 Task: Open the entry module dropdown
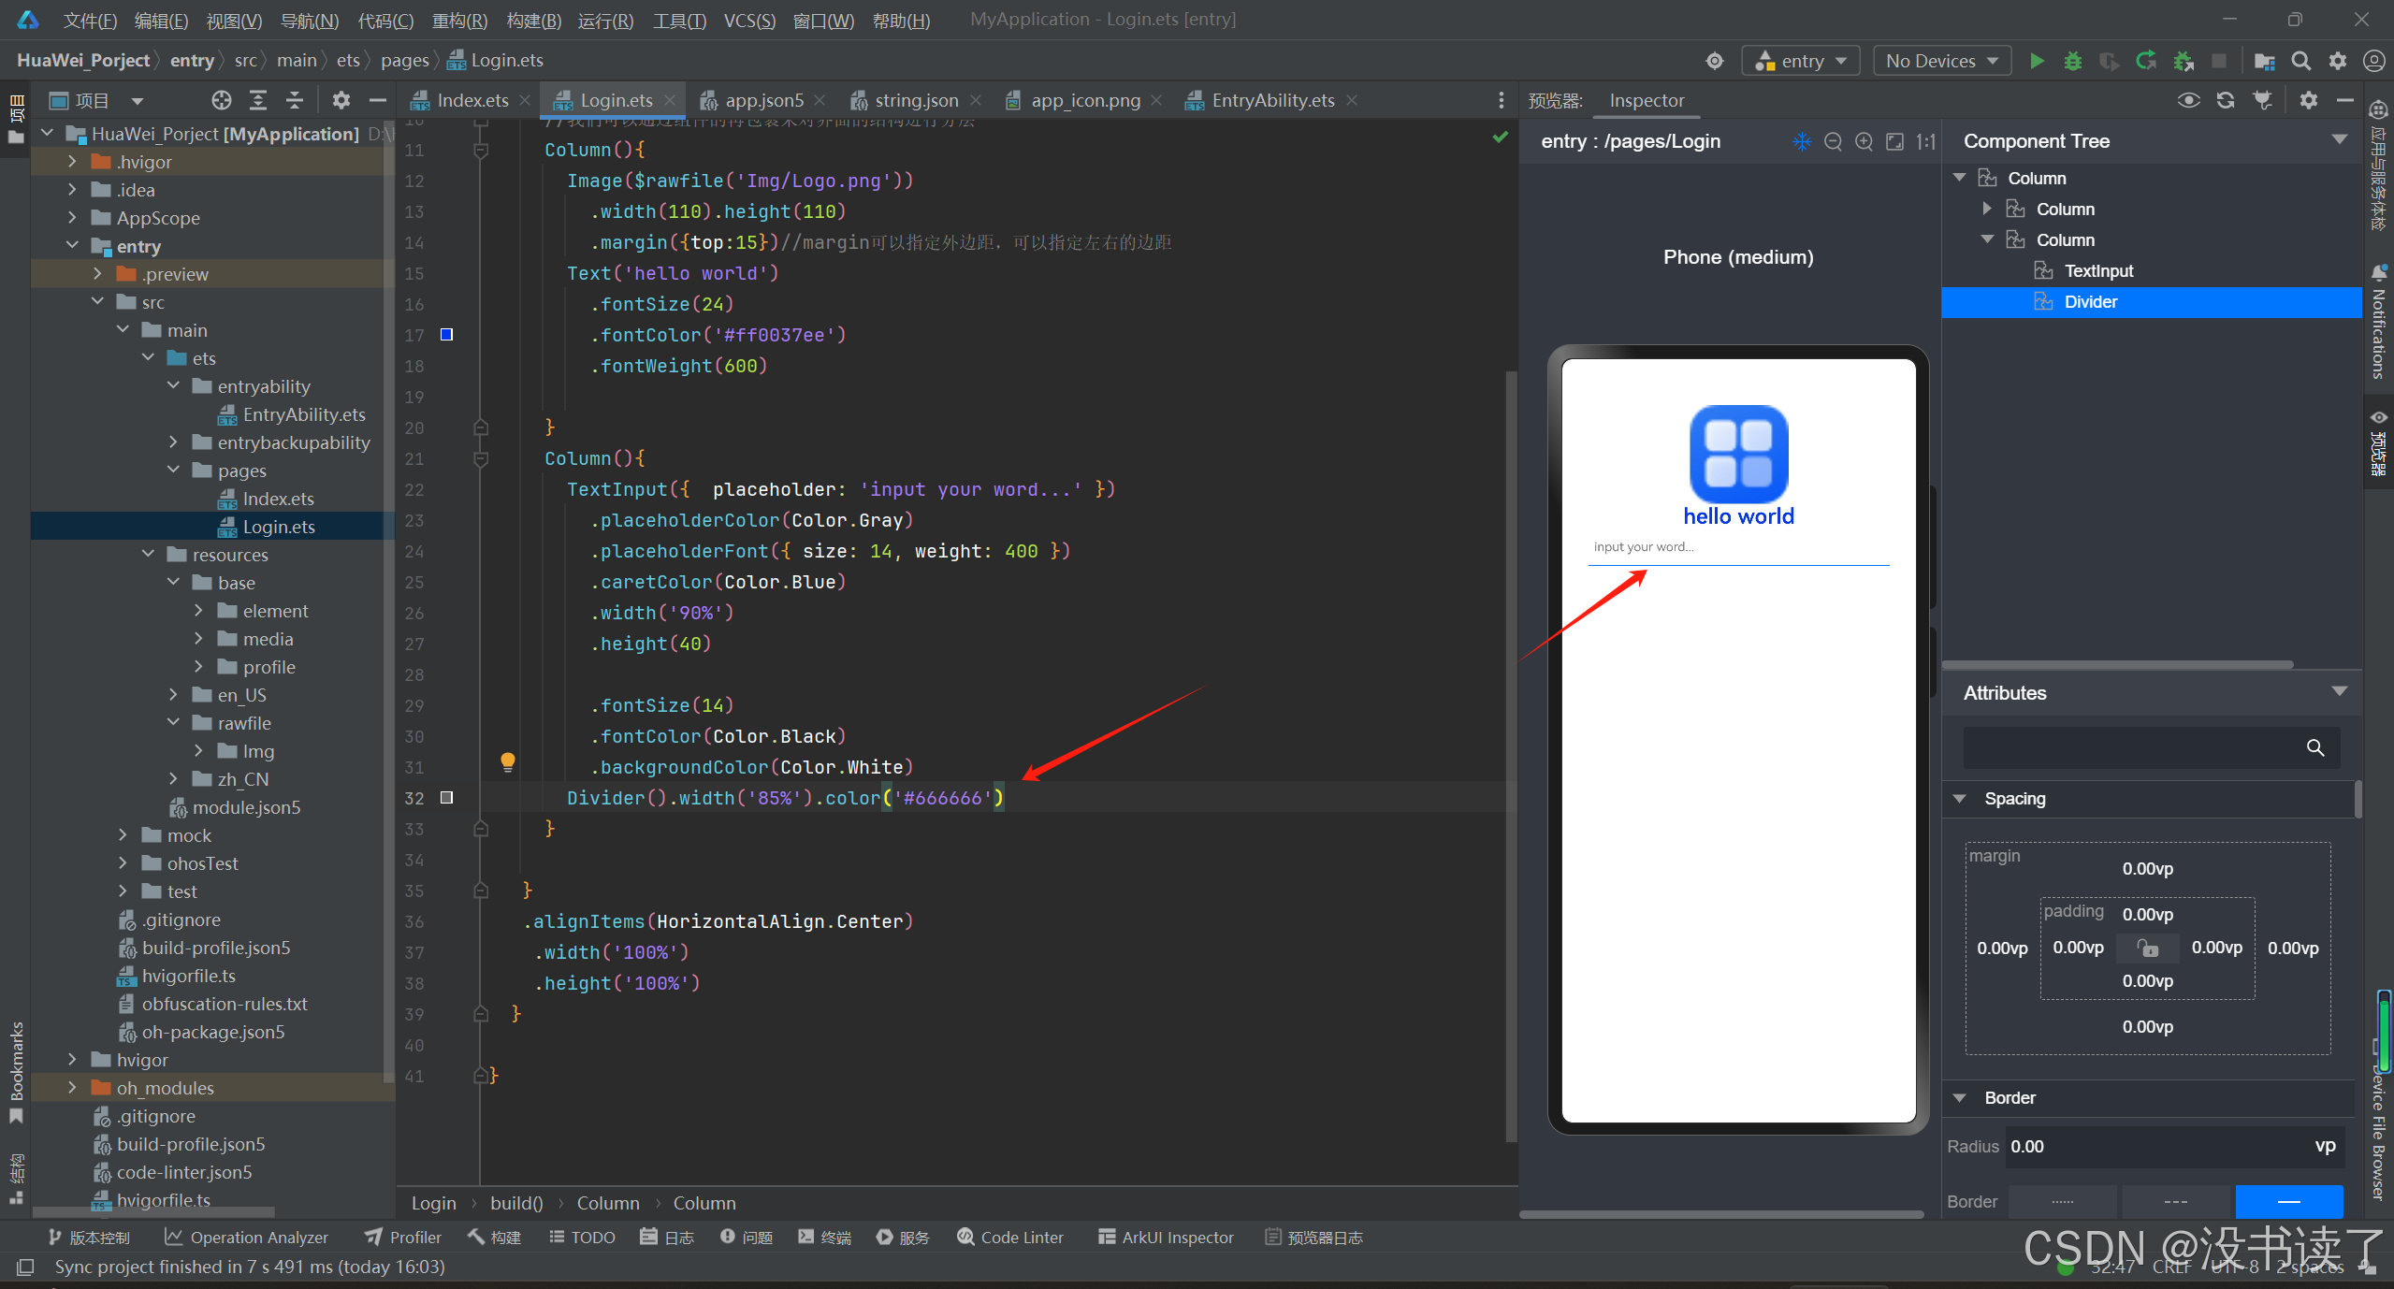coord(1801,61)
